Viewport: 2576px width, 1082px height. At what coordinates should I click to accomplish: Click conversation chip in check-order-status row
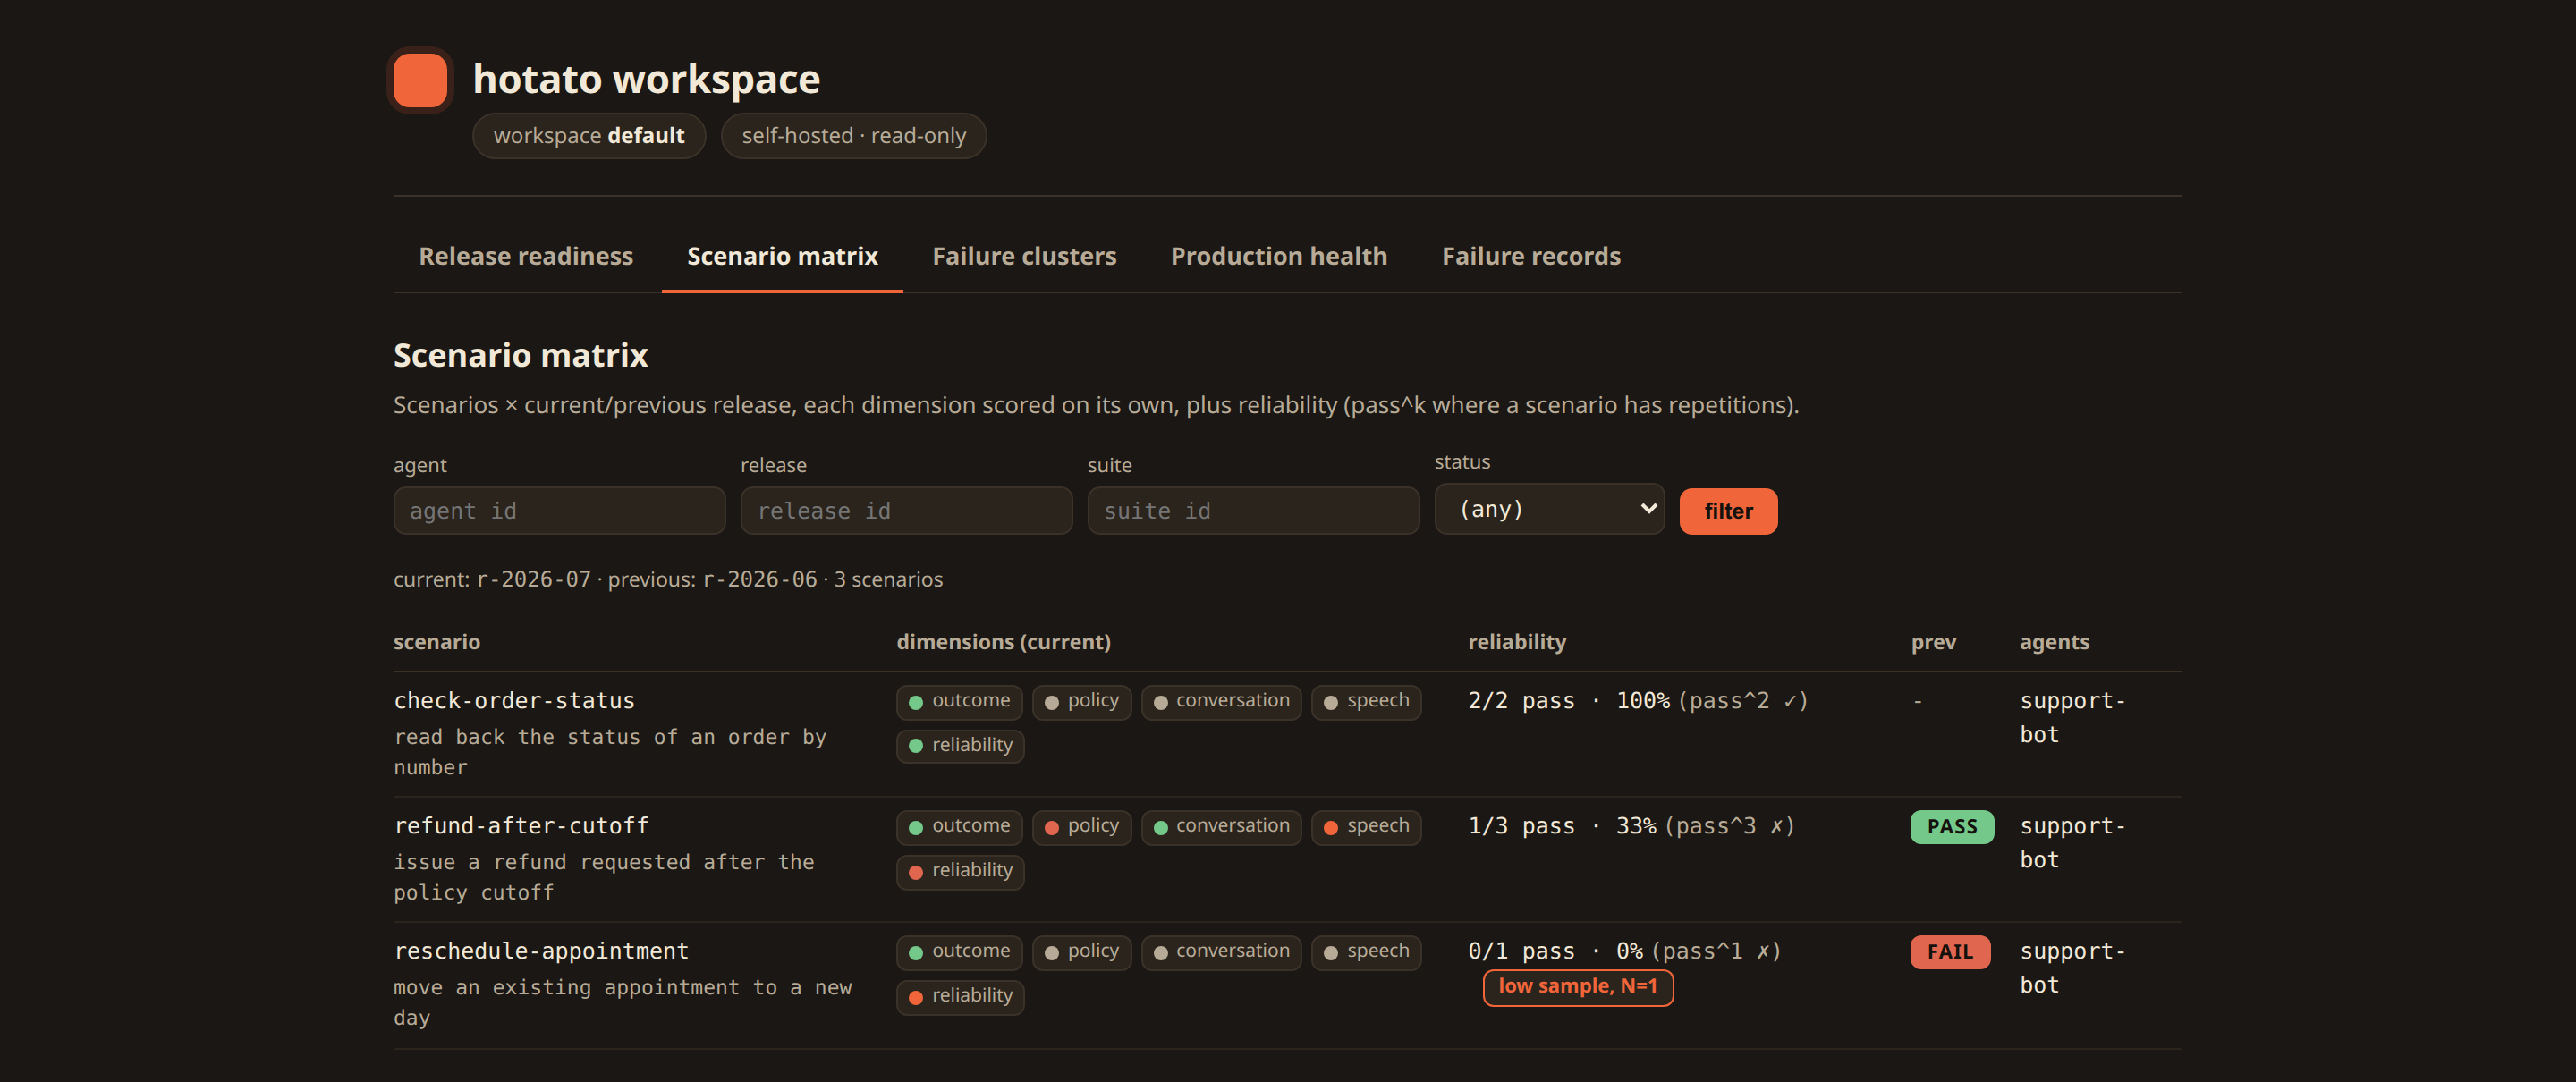1220,701
